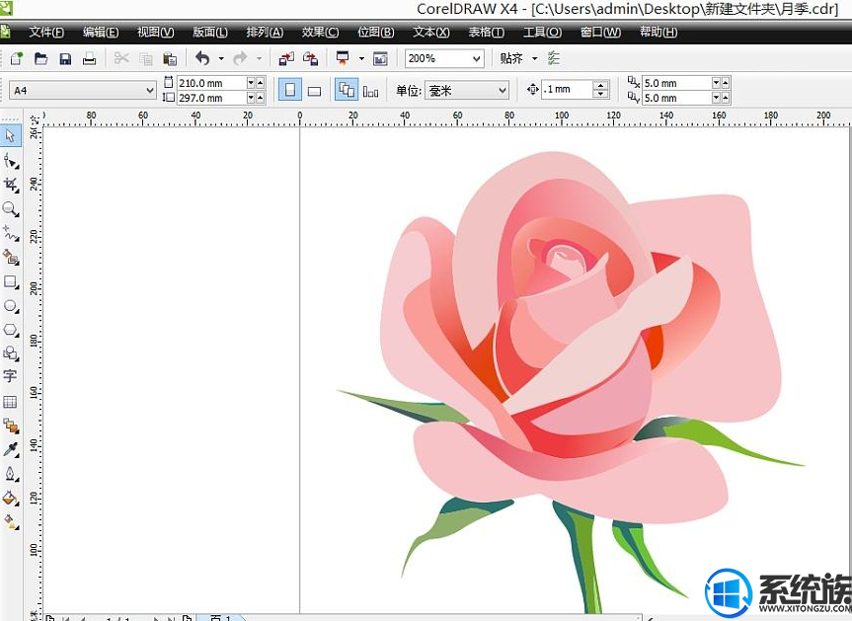
Task: Select the Crop tool
Action: pyautogui.click(x=11, y=185)
